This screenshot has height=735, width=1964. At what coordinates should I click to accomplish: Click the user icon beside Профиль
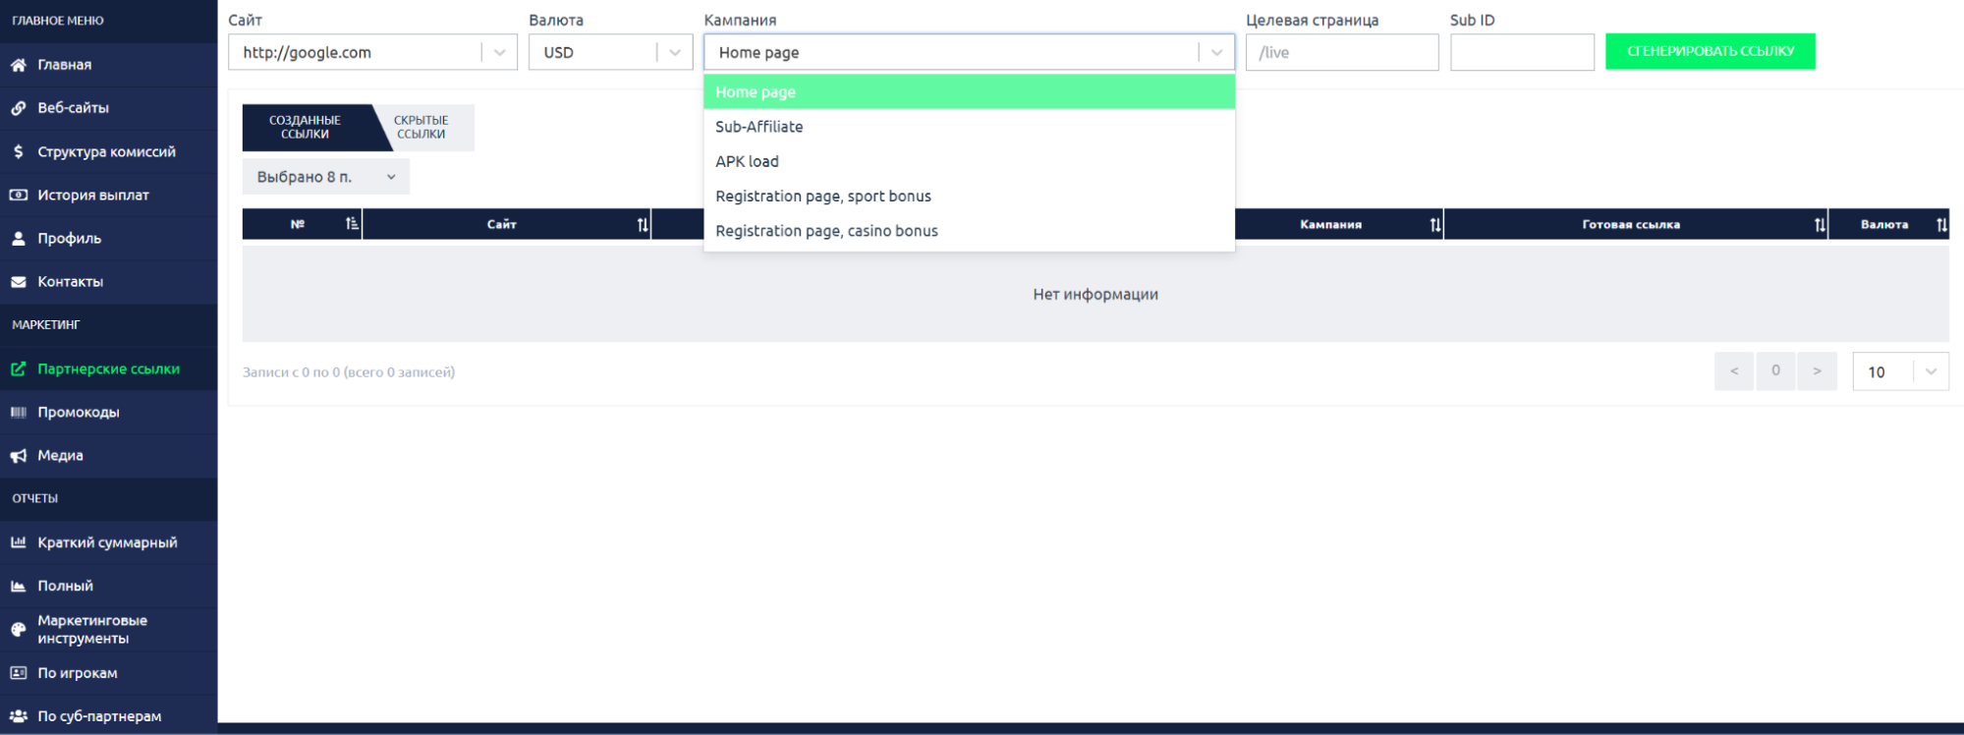click(19, 239)
